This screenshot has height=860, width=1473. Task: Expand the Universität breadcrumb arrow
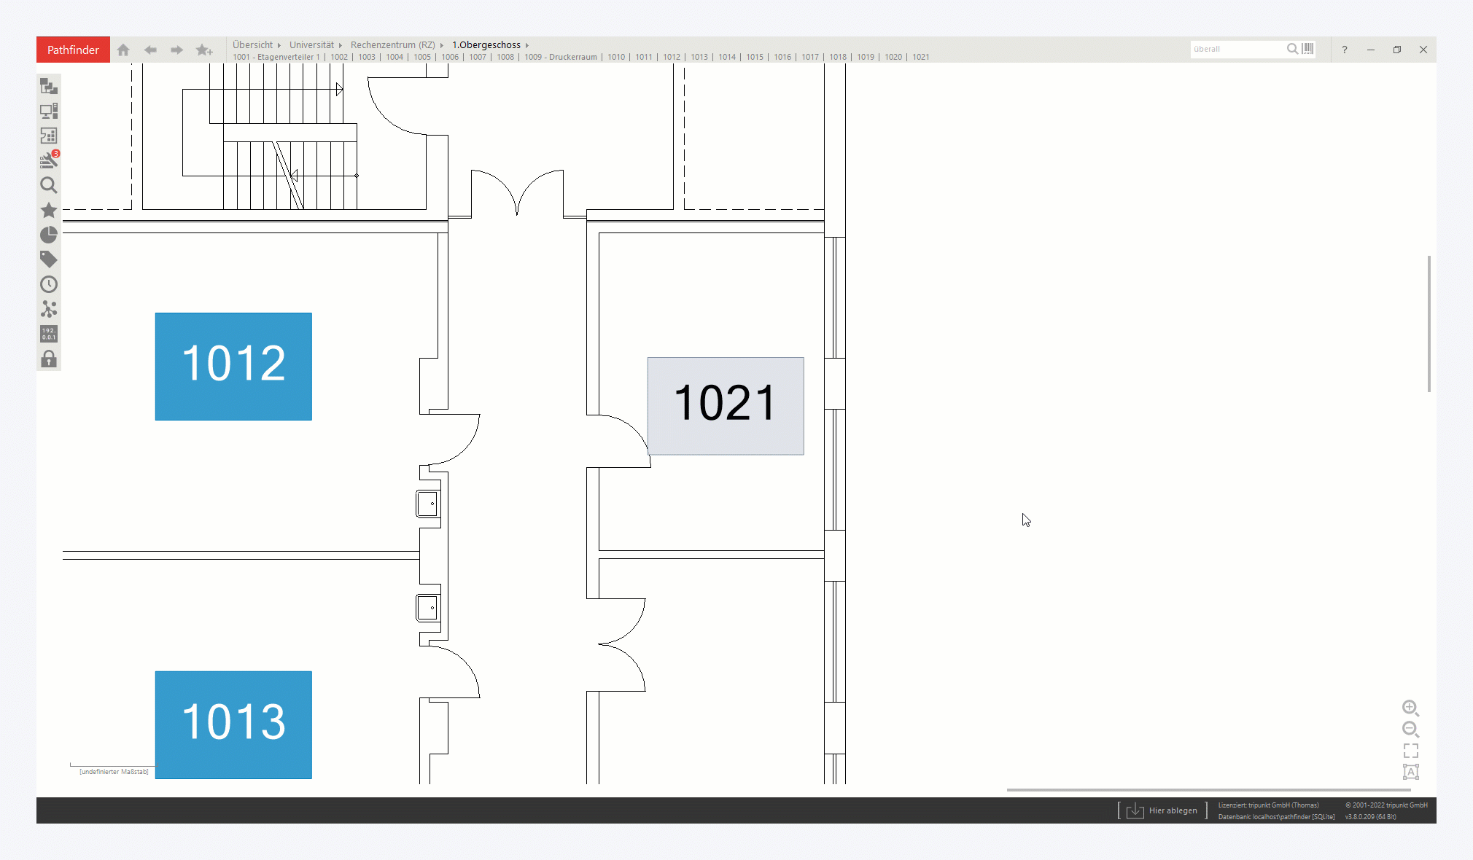[x=341, y=45]
